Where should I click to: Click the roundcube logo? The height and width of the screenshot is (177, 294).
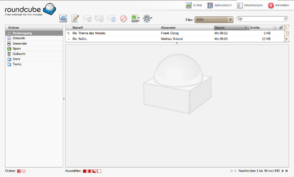click(30, 9)
